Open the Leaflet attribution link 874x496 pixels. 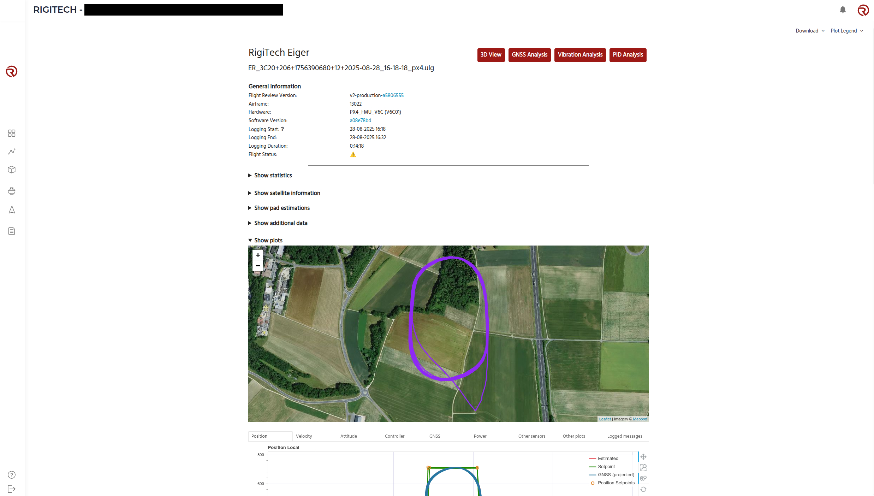pos(605,419)
